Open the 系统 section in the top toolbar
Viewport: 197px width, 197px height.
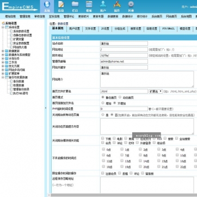(47, 7)
